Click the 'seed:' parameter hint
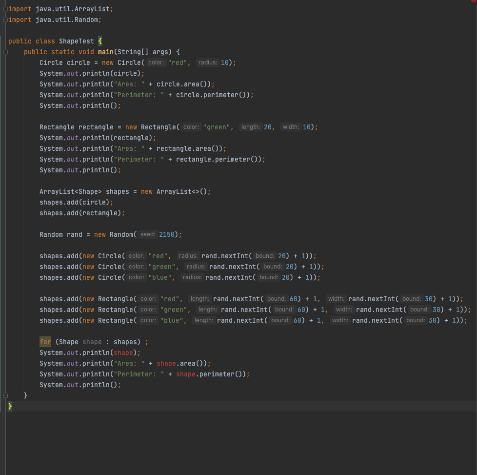 tap(148, 234)
